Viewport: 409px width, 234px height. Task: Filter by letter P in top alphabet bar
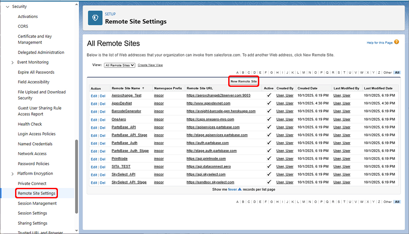pos(321,73)
